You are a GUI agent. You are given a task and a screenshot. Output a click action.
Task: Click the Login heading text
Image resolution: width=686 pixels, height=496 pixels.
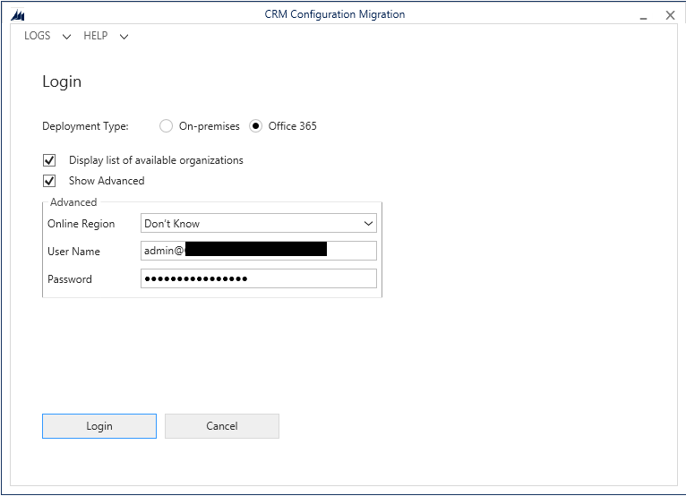(62, 82)
